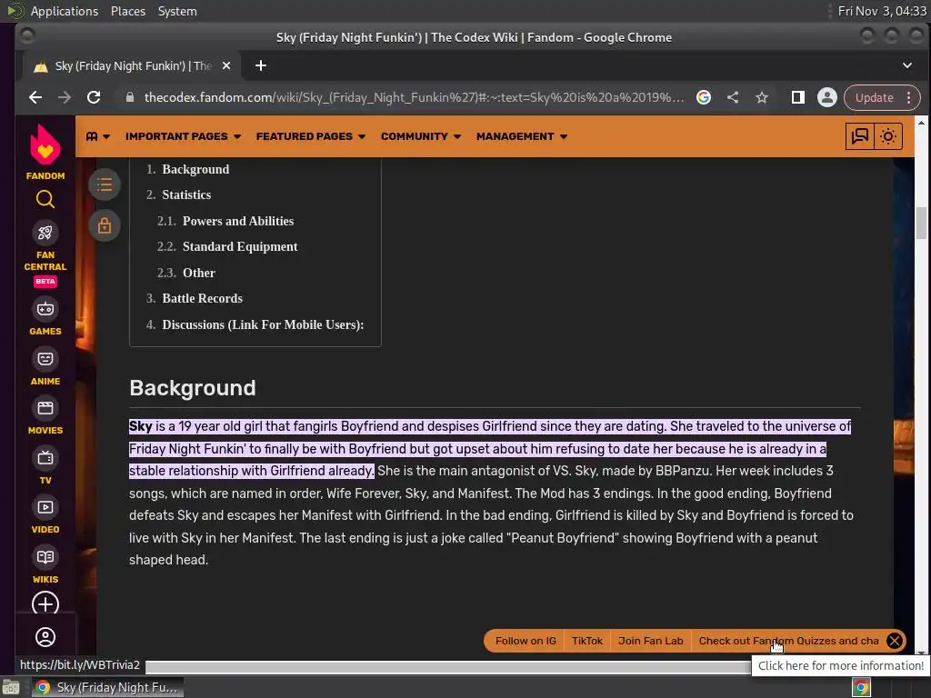Expand the Featured Pages menu
This screenshot has width=931, height=698.
[311, 136]
